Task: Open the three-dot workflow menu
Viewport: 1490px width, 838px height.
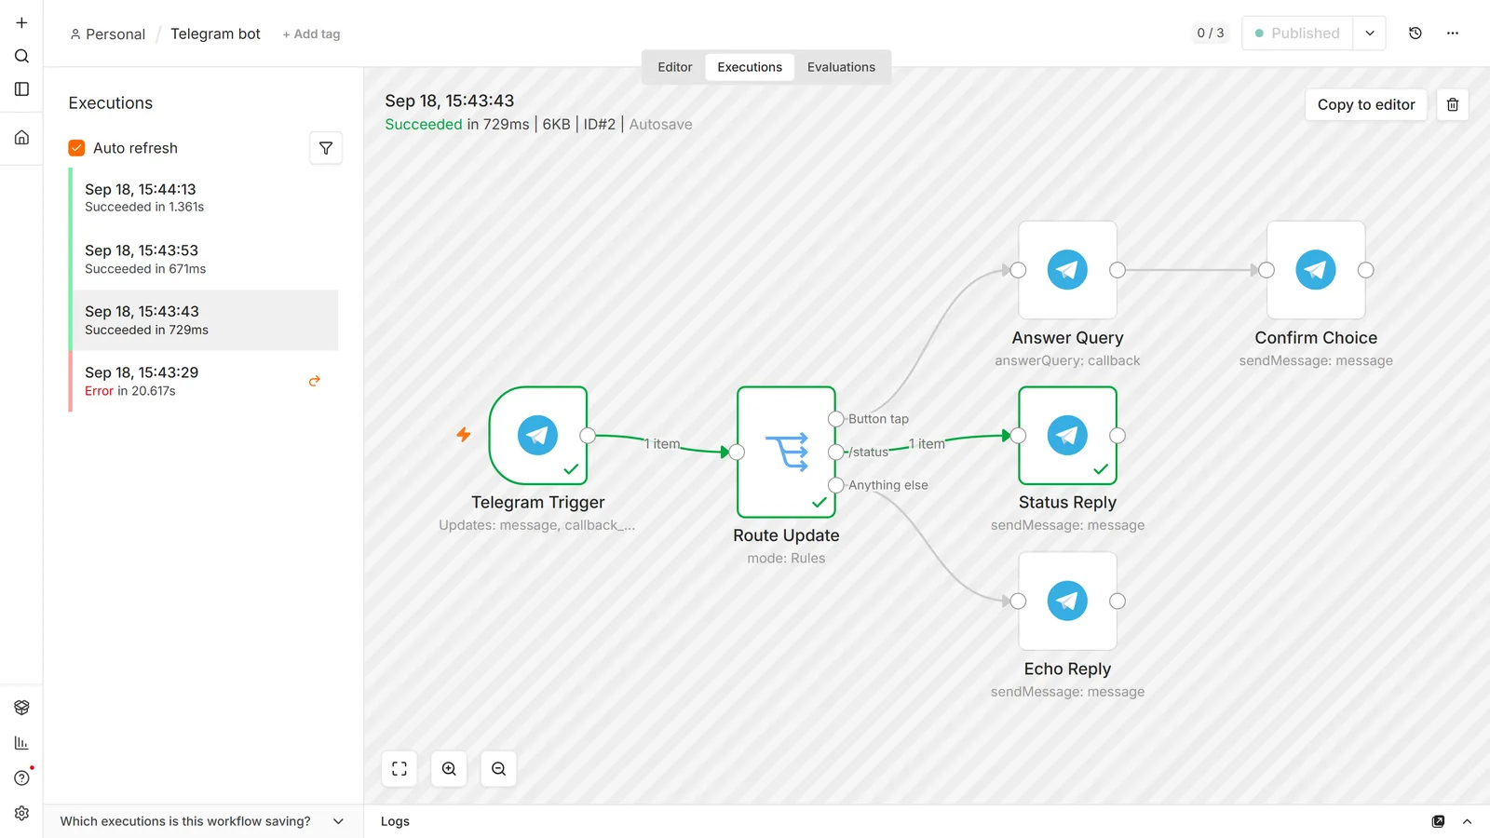Action: tap(1453, 34)
